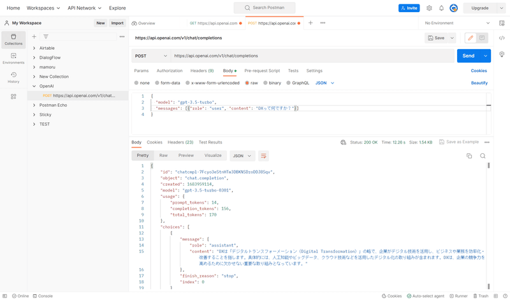Open the code snippet panel icon

[x=502, y=38]
